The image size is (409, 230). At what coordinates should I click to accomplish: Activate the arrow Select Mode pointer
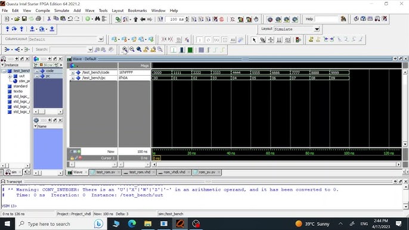(x=254, y=40)
